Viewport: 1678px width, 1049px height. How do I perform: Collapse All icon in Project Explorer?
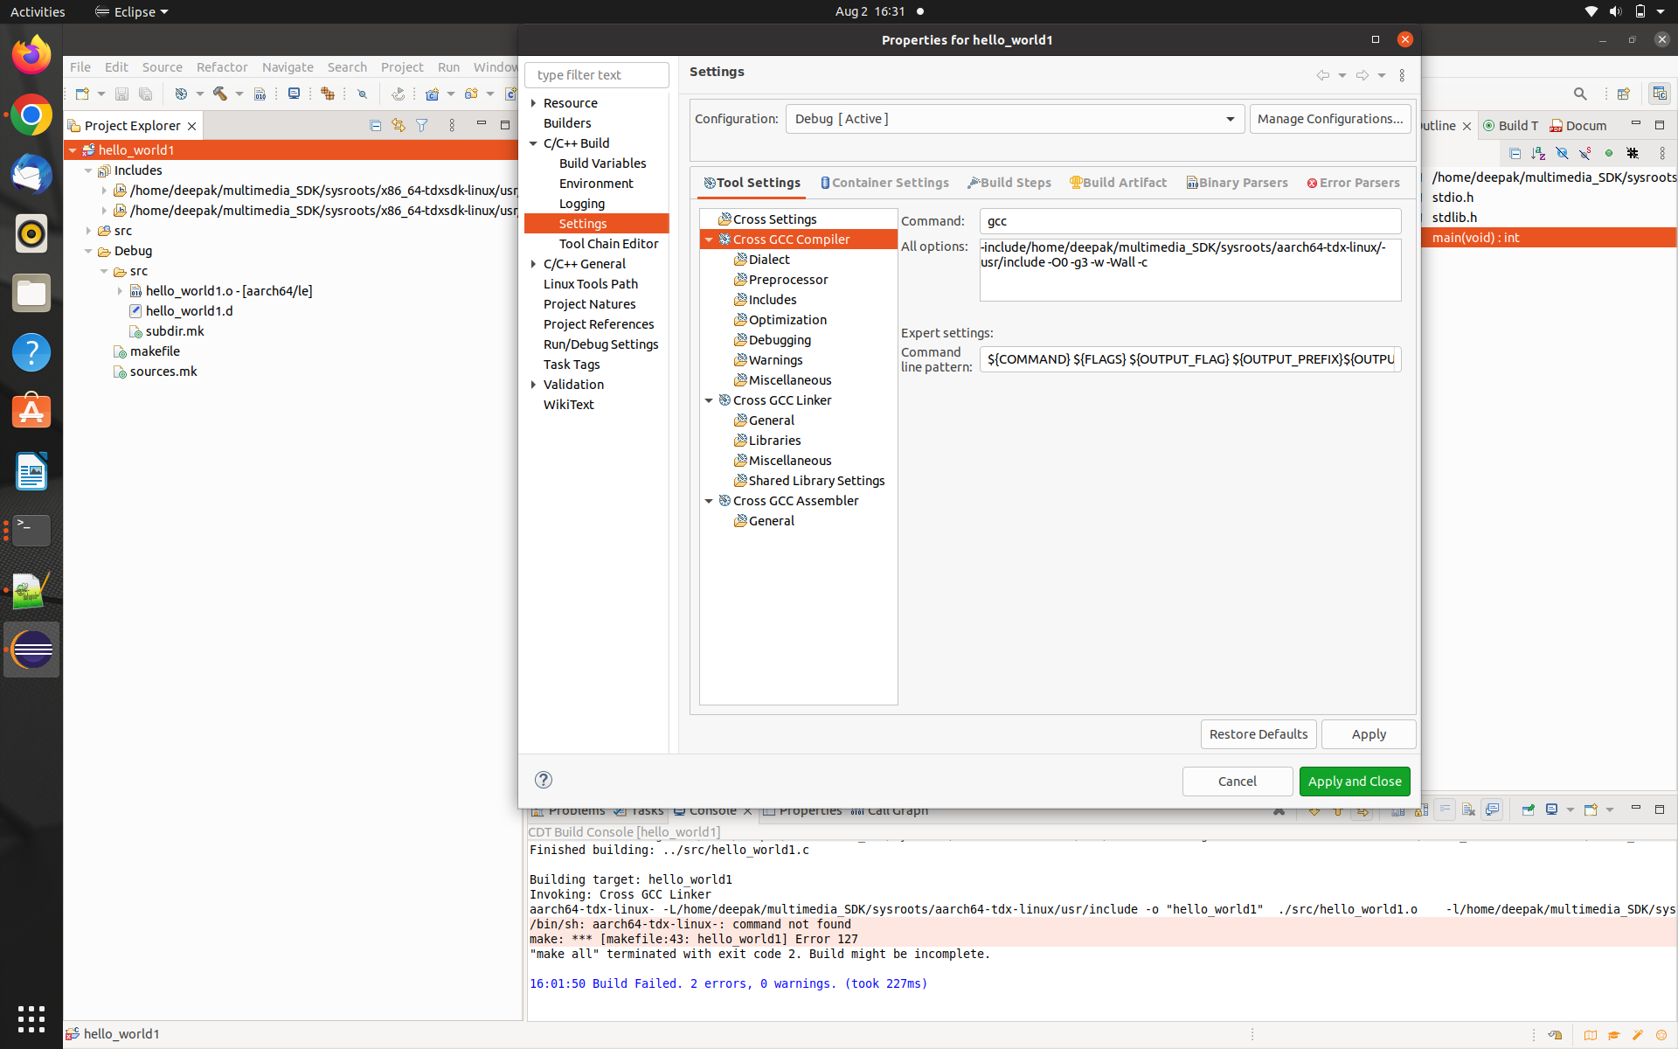376,126
